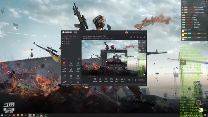208x117 pixels.
Task: Hide the 文本 16 source via eye icon
Action: click(62, 39)
